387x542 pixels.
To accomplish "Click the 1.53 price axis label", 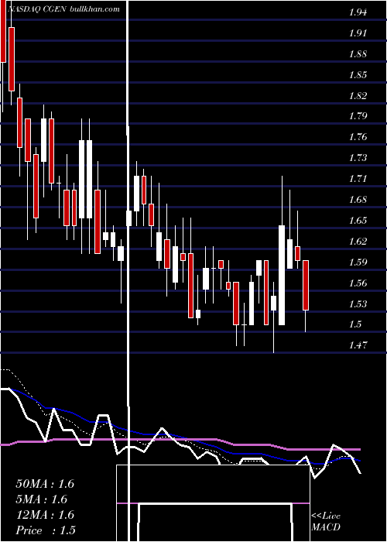I will [x=358, y=304].
